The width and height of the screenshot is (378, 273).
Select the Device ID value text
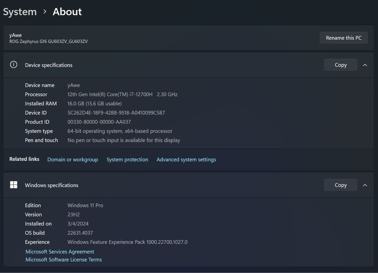coord(116,113)
